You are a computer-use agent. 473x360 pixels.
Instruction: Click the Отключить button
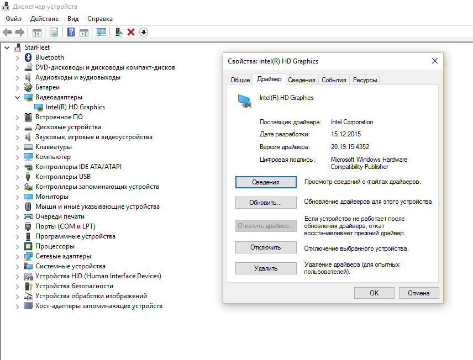[266, 247]
